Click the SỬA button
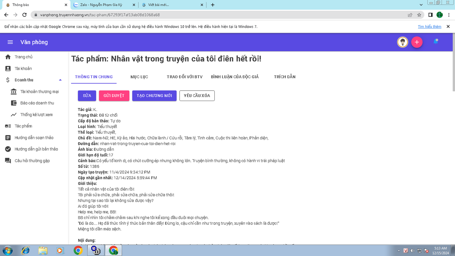The width and height of the screenshot is (455, 256). 87,96
